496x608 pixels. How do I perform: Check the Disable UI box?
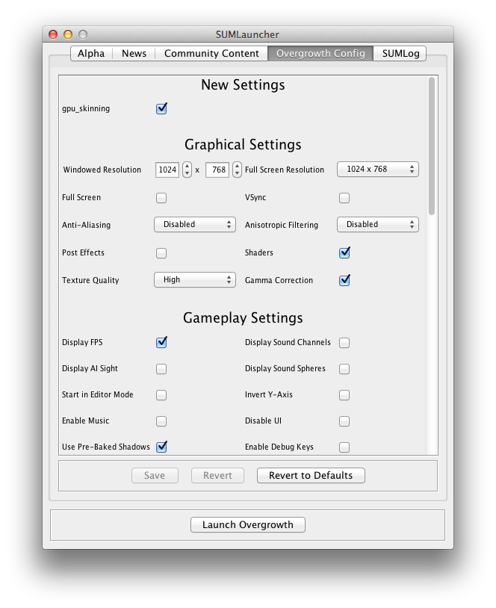pos(344,421)
